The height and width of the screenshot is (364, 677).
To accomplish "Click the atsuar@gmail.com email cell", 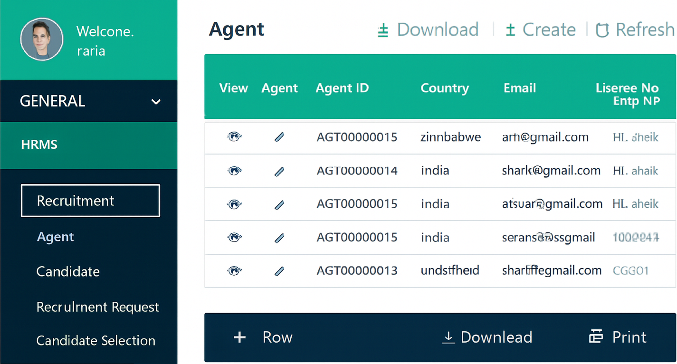I will pos(552,204).
